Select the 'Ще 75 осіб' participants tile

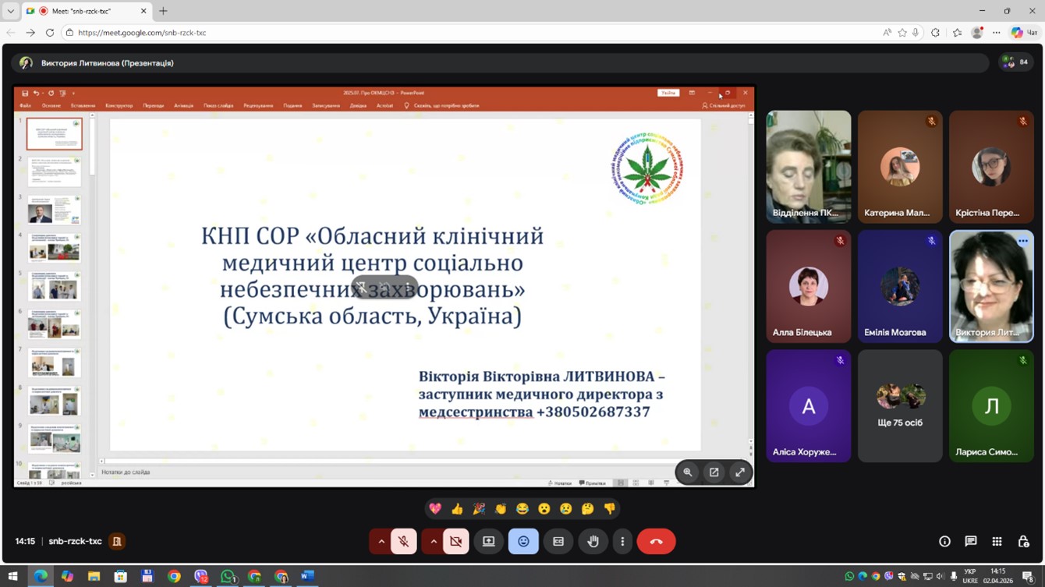point(900,405)
